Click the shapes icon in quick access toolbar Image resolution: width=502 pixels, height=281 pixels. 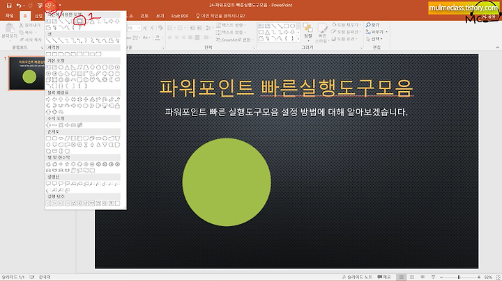pyautogui.click(x=48, y=5)
